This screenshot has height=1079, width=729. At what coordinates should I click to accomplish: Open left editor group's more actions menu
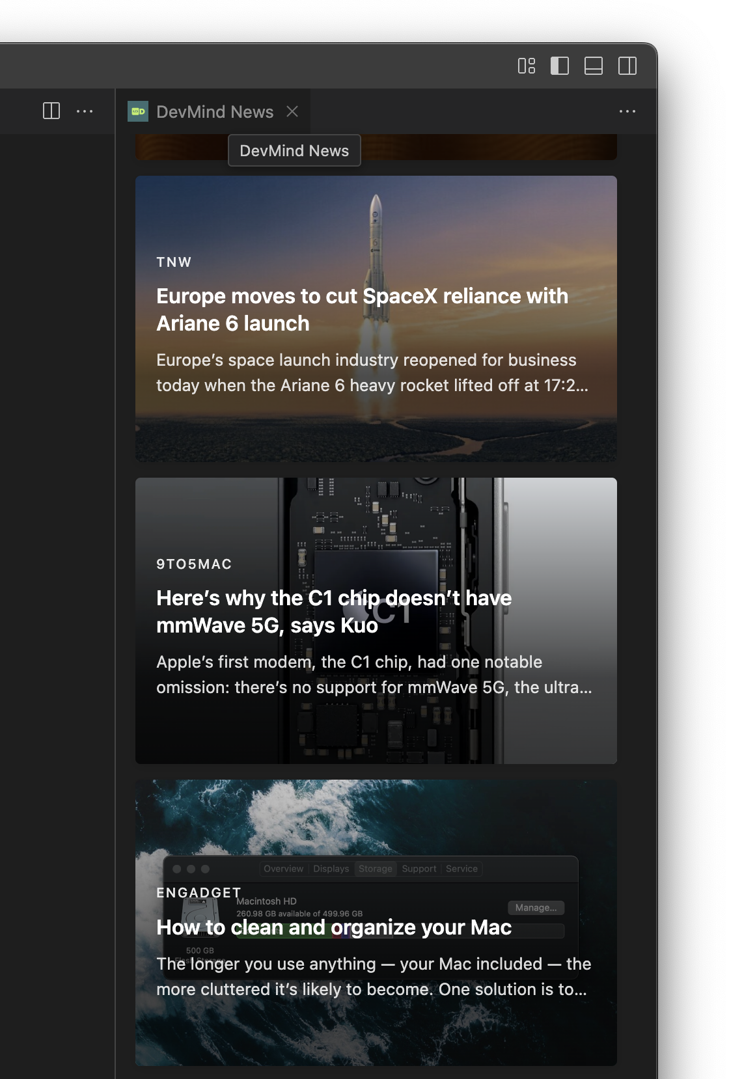(85, 111)
